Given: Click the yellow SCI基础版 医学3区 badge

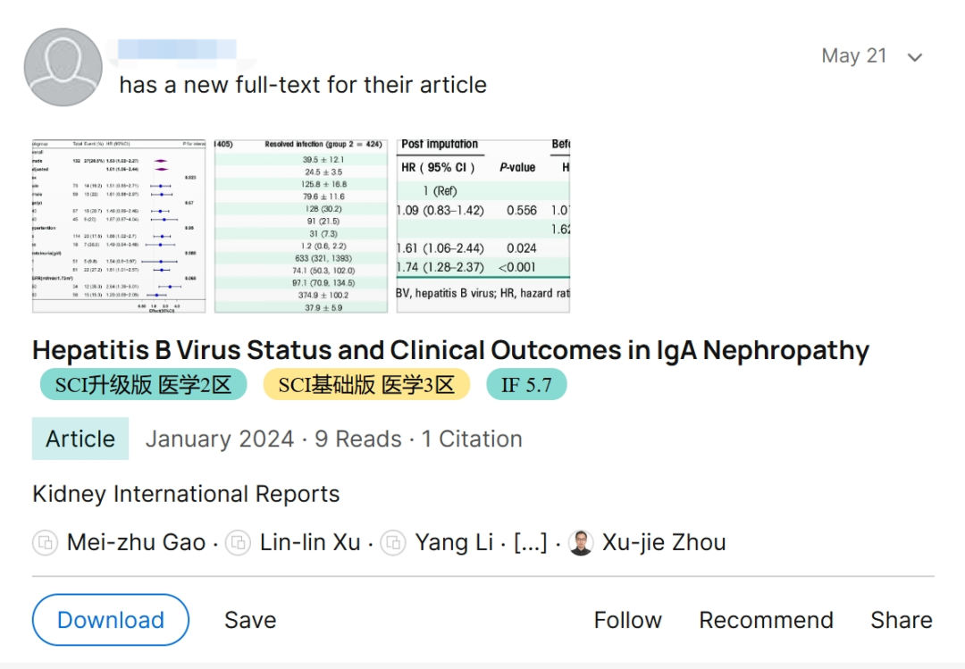Looking at the screenshot, I should 367,385.
